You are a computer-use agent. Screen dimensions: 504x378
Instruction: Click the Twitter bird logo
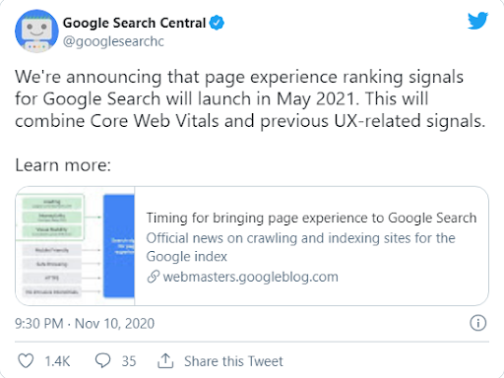[x=477, y=21]
